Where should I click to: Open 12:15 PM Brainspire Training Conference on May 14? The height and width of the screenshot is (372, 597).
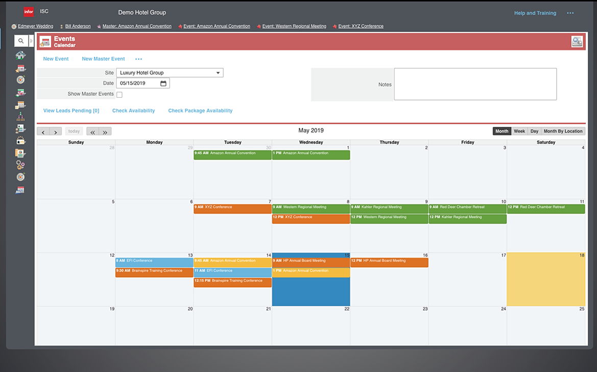233,282
